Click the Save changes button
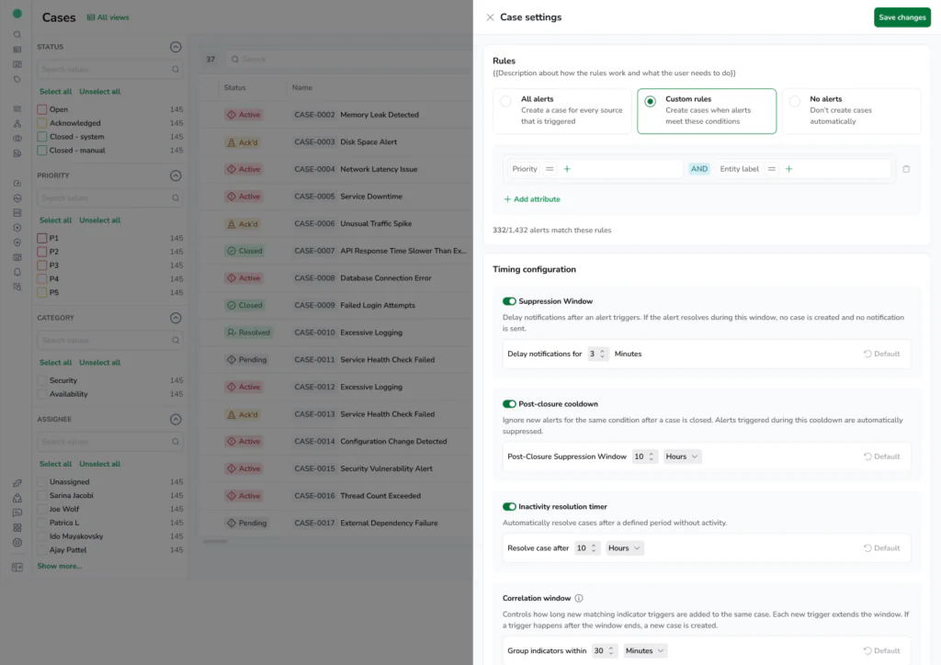Image resolution: width=941 pixels, height=665 pixels. point(901,17)
